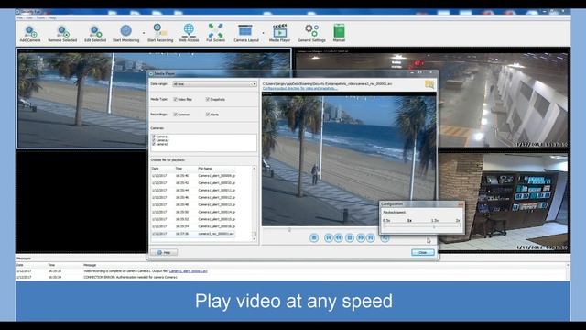
Task: Click the skip-to-end playback button
Action: [x=370, y=237]
